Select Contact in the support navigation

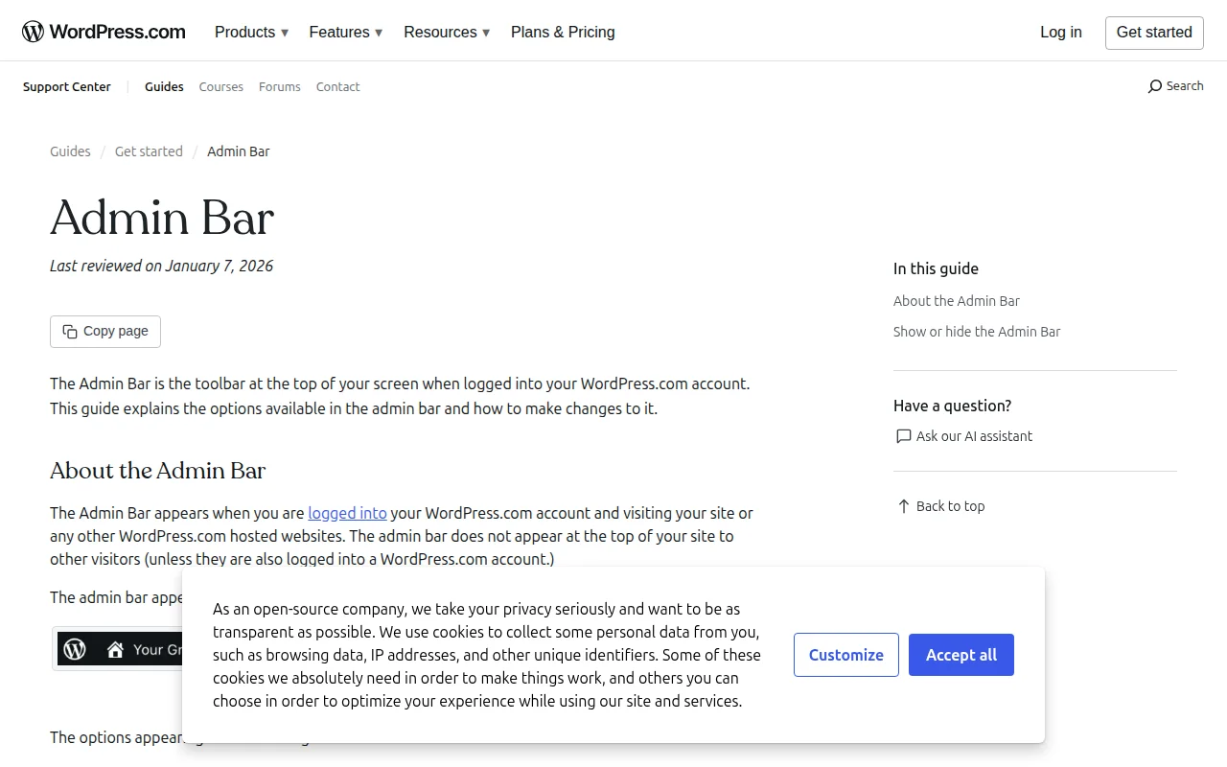click(337, 86)
